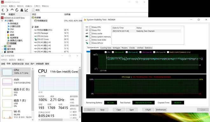Screen dimensions: 210x122
Task: Select 计算机名称 tree item
Action: (x=15, y=26)
